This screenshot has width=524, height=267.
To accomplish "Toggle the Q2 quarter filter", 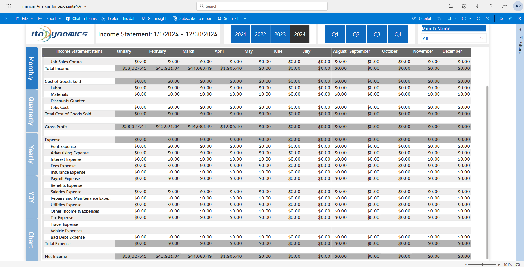I will (356, 34).
